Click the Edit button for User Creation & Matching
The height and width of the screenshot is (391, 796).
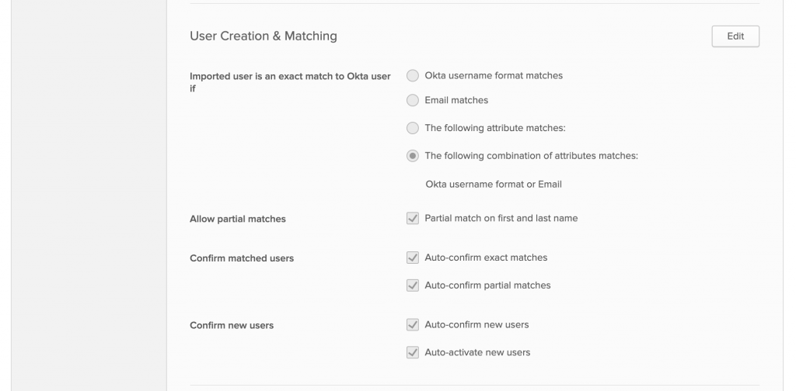point(735,36)
